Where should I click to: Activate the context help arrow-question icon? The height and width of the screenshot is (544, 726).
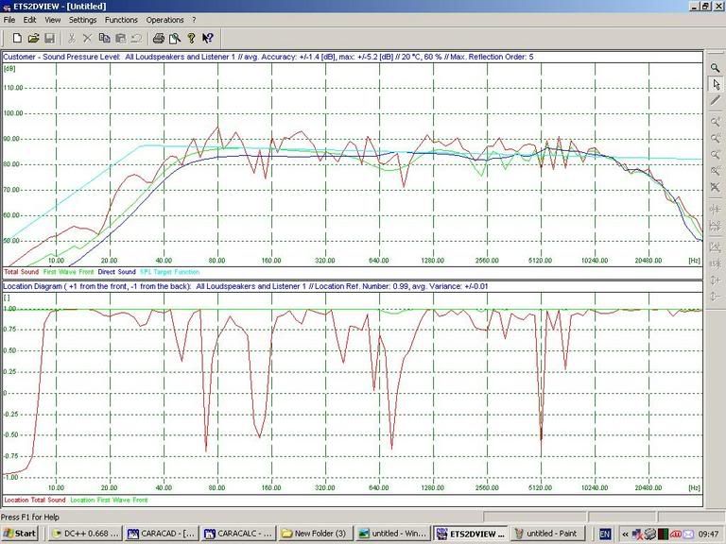pos(208,39)
